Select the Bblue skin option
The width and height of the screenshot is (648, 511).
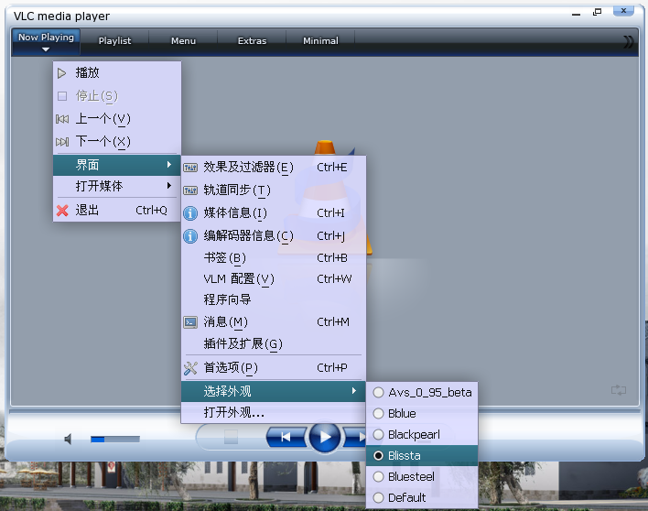tap(422, 413)
